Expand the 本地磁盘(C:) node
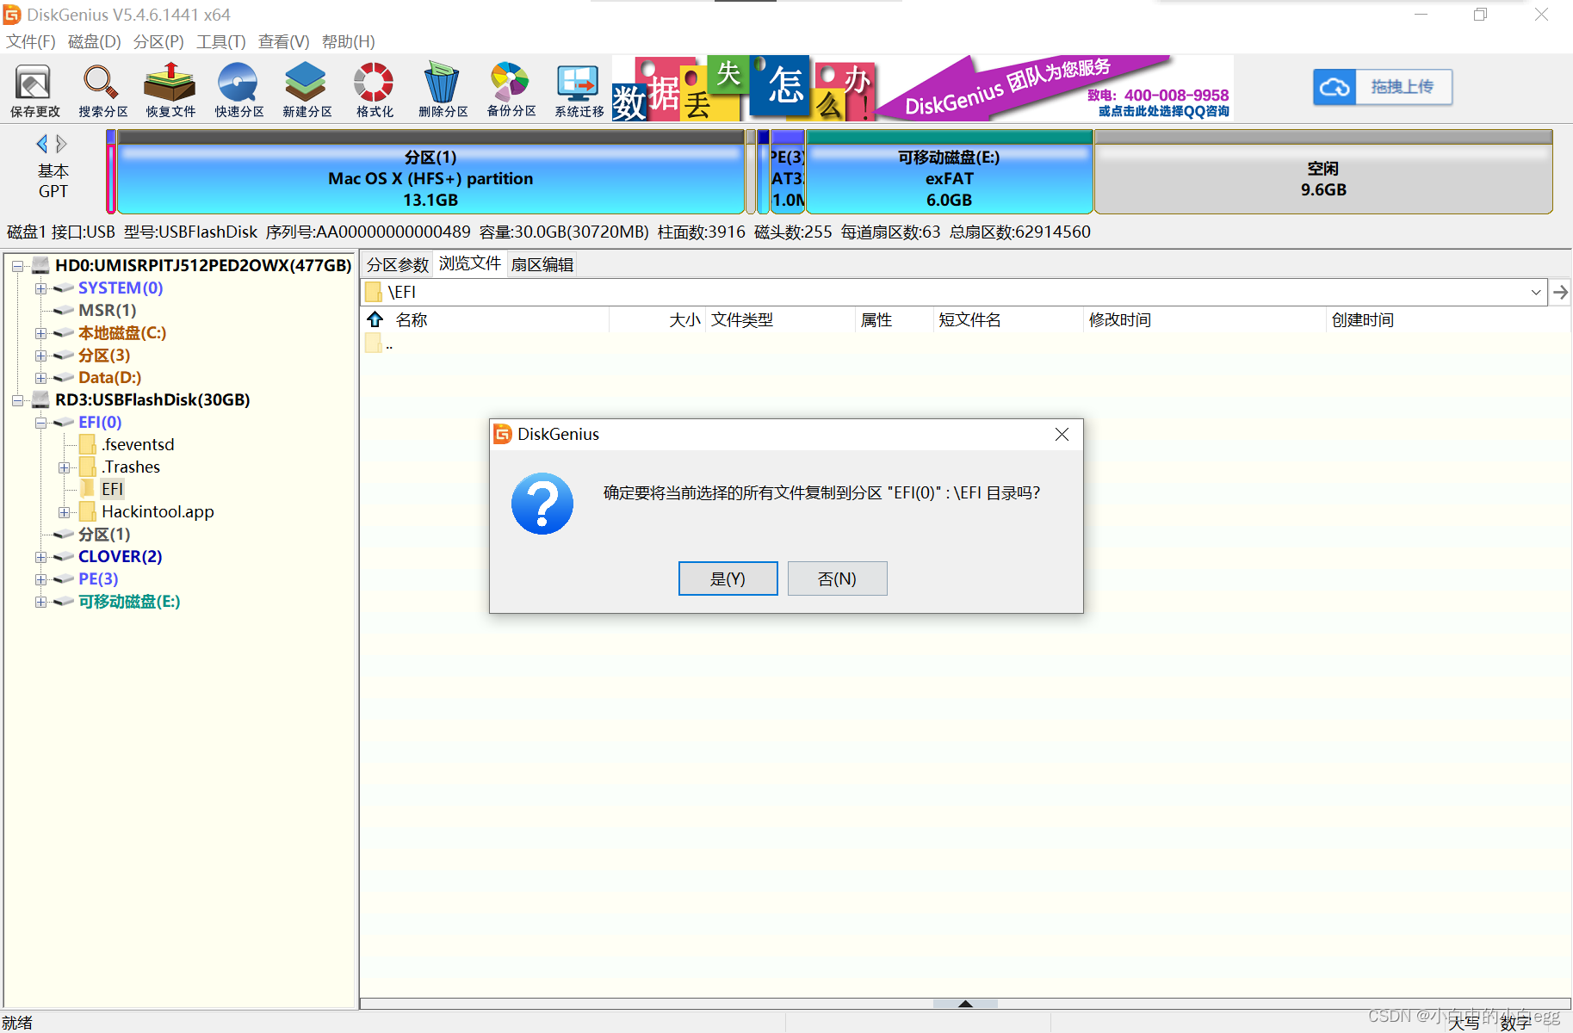 (x=40, y=333)
